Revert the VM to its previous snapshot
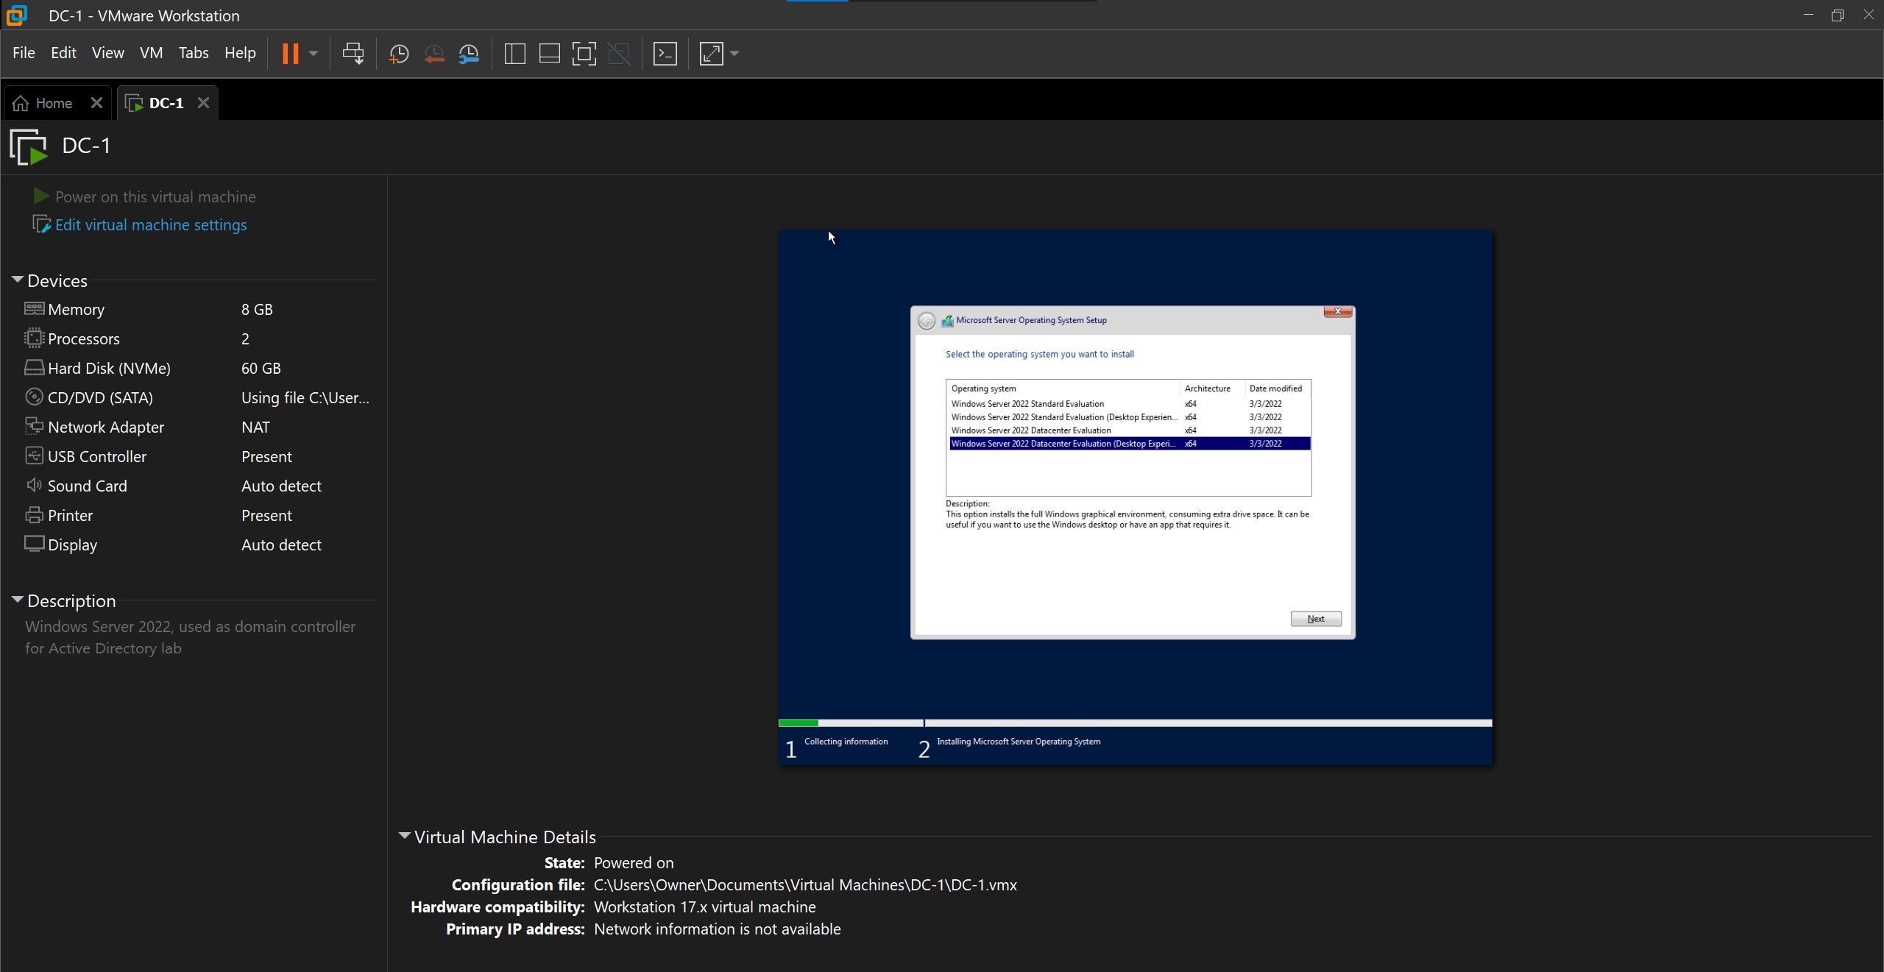 pyautogui.click(x=434, y=53)
